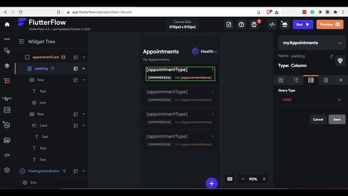Go to the FlutterFlow home icon
This screenshot has width=348, height=196.
pyautogui.click(x=7, y=24)
